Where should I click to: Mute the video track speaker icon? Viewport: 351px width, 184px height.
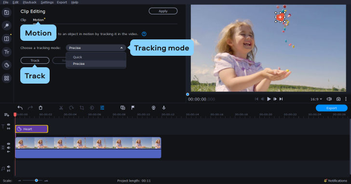pyautogui.click(x=9, y=147)
